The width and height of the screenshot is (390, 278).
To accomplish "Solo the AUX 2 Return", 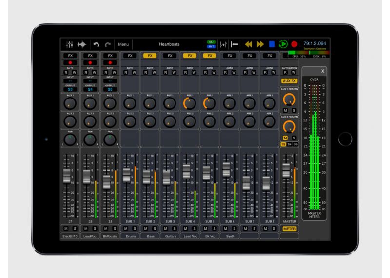I will pos(294,138).
